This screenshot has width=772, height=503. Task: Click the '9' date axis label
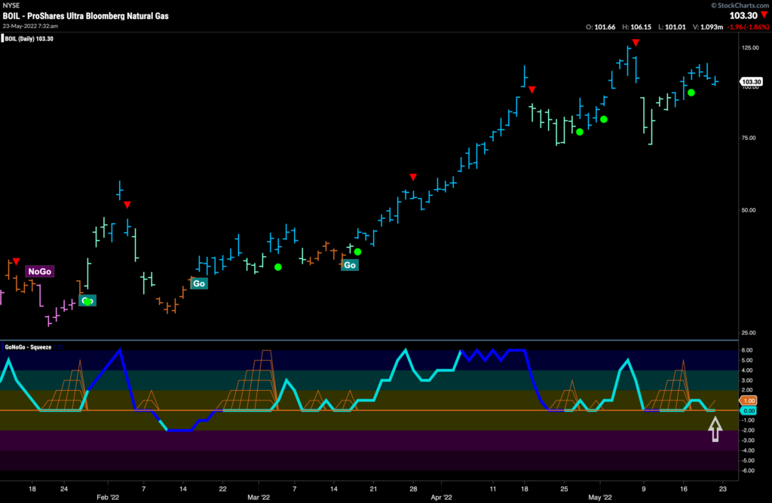[644, 489]
